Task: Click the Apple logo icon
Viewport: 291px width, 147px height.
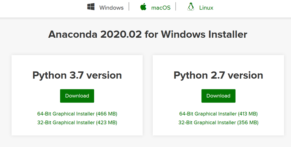Action: pos(143,7)
